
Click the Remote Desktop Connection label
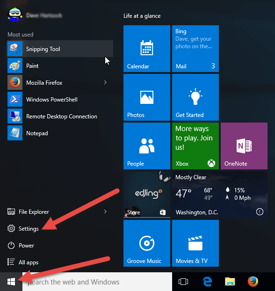click(x=62, y=116)
